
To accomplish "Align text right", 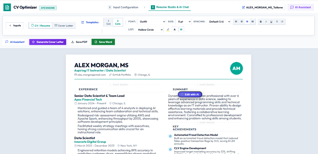I will point(247,22).
